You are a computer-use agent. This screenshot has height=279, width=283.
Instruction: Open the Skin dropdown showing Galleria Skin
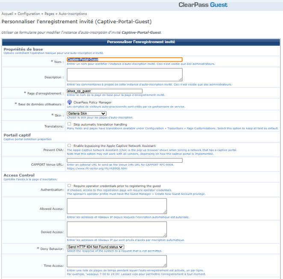(87, 113)
